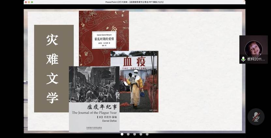Select the participant name label 教科2011

coord(256,59)
